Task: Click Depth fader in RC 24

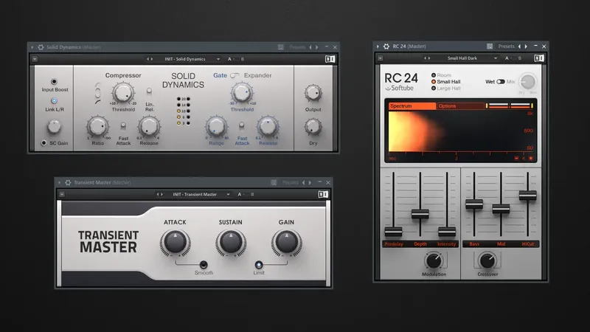Action: [x=420, y=213]
